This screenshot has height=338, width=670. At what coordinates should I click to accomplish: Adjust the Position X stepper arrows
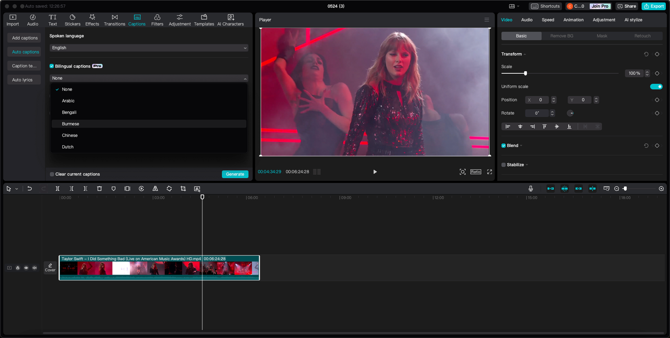[554, 100]
